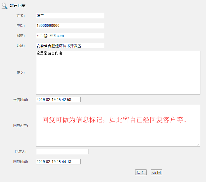Screen dimensions: 206x182
Task: Click the 回复人 label
Action: (20, 152)
